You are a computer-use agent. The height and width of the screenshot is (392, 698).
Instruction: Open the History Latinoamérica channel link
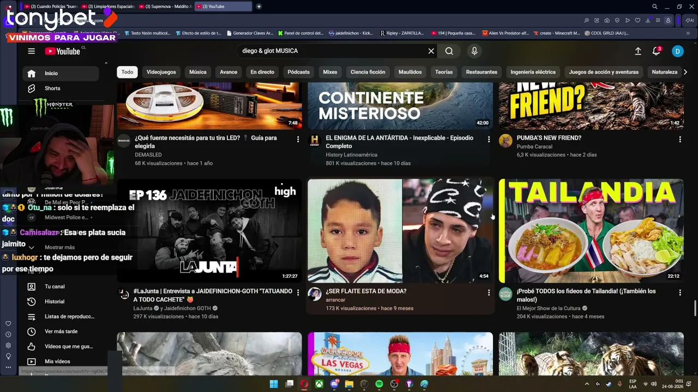[x=352, y=155]
